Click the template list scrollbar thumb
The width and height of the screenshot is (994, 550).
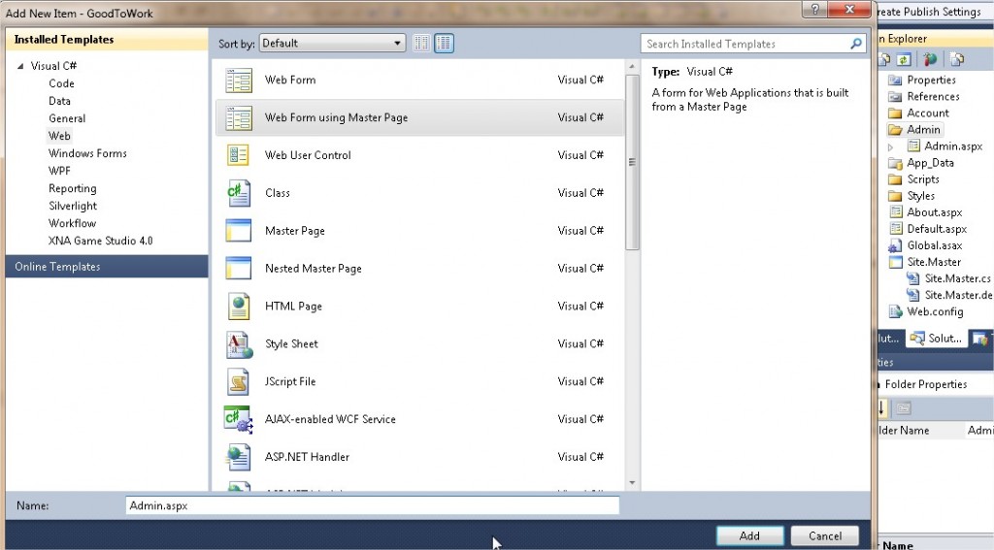[x=631, y=162]
